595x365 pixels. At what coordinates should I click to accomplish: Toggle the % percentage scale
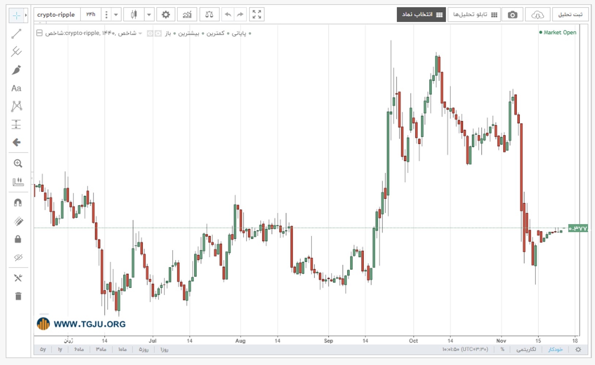click(x=502, y=349)
